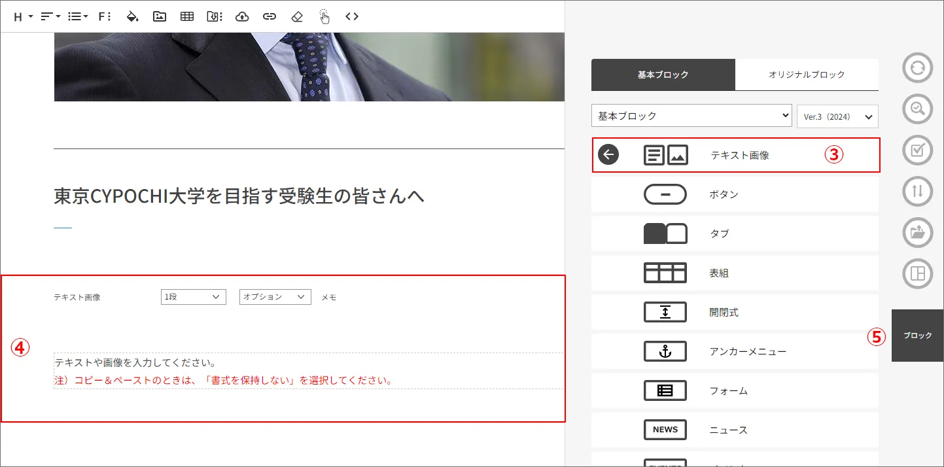
Task: Select the テキスト画像 block
Action: click(x=736, y=156)
